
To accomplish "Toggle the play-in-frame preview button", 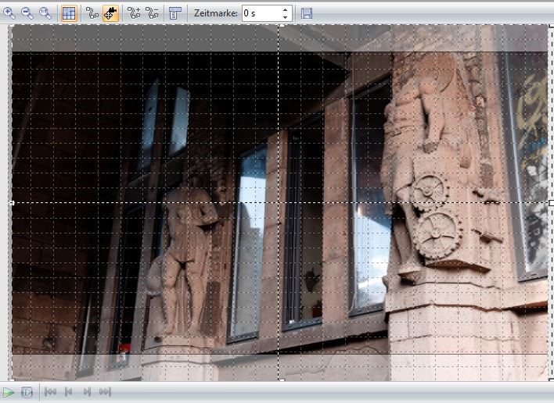I will pyautogui.click(x=27, y=392).
